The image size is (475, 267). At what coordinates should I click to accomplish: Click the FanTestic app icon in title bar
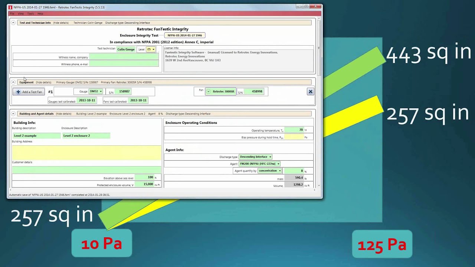[x=10, y=7]
